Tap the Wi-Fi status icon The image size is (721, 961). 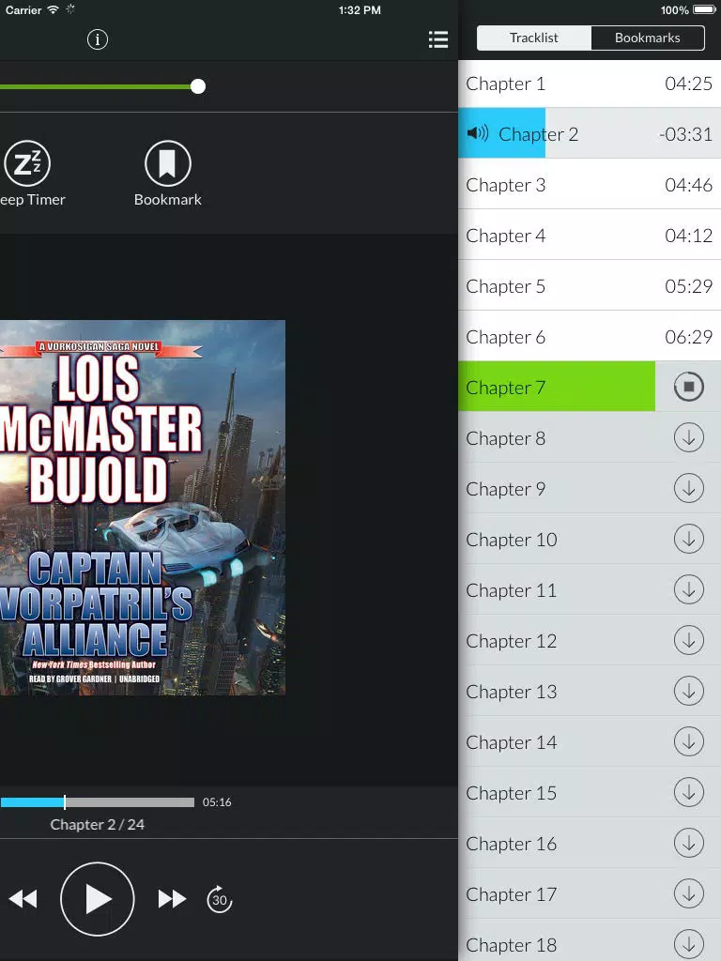pyautogui.click(x=54, y=9)
